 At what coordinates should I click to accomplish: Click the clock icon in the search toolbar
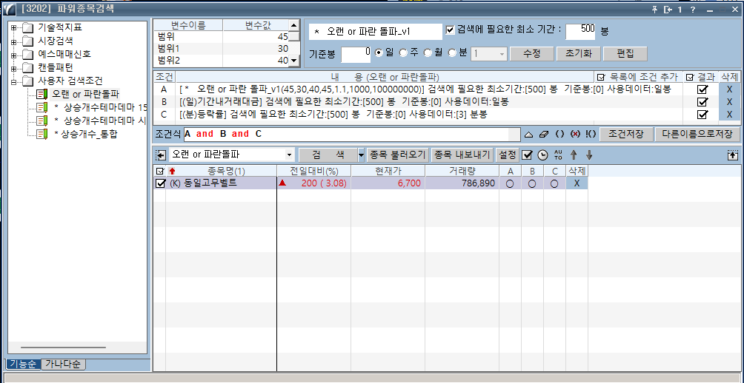pyautogui.click(x=542, y=155)
